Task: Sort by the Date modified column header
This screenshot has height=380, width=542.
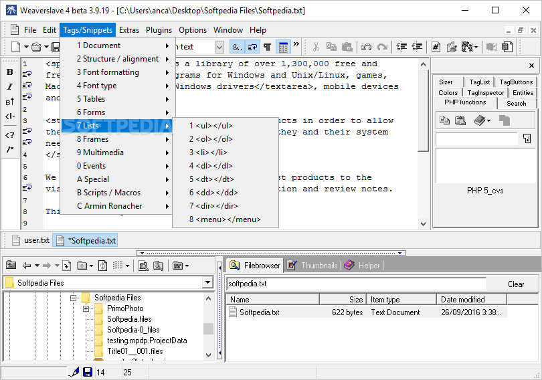Action: tap(472, 300)
